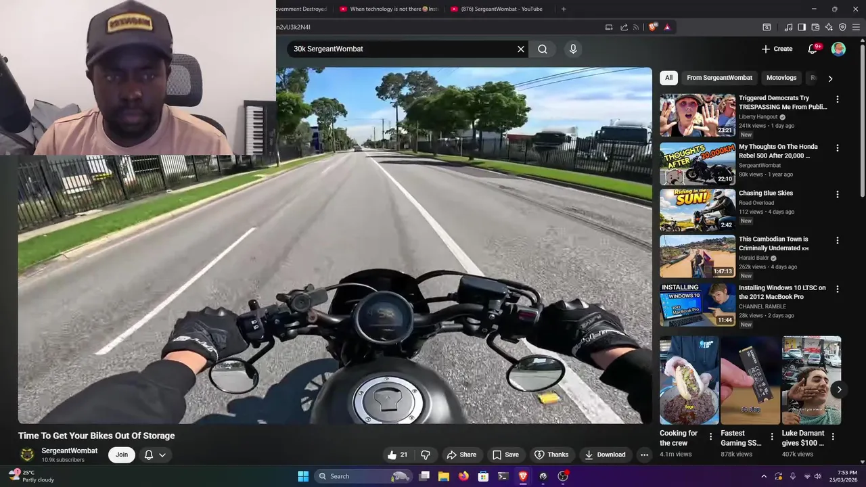Open Brave Playlist music note icon
This screenshot has height=487, width=866.
[788, 27]
